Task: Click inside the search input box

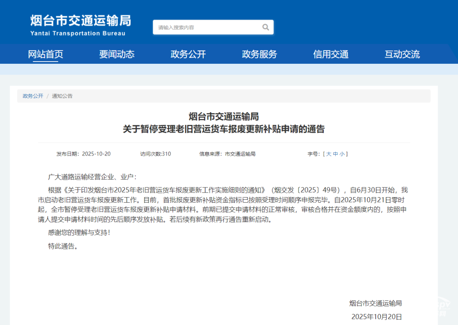Action: [204, 27]
